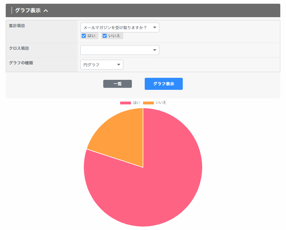Open the 集計項目 selector showing メールマガジンを受け取りますか？
The image size is (286, 230).
[x=116, y=27]
